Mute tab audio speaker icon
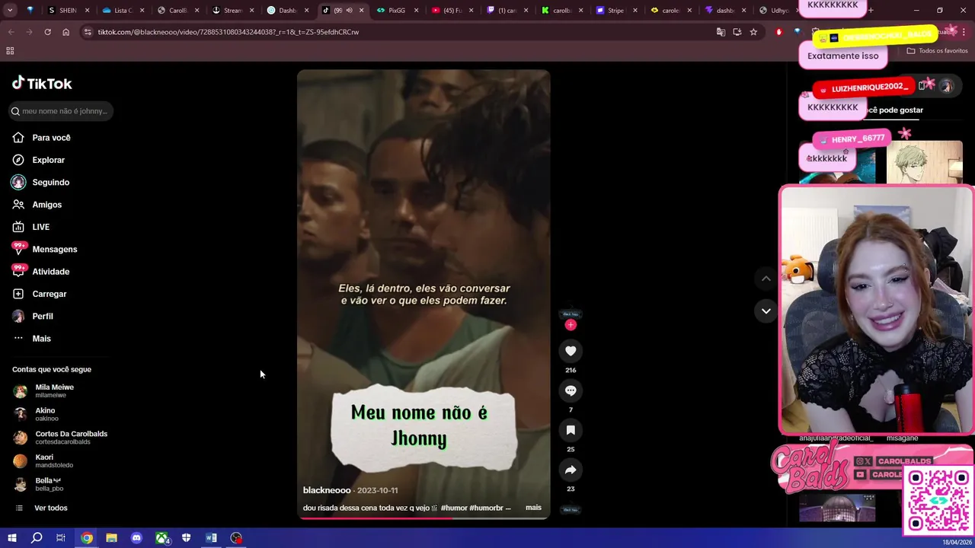Image resolution: width=975 pixels, height=548 pixels. 349,11
